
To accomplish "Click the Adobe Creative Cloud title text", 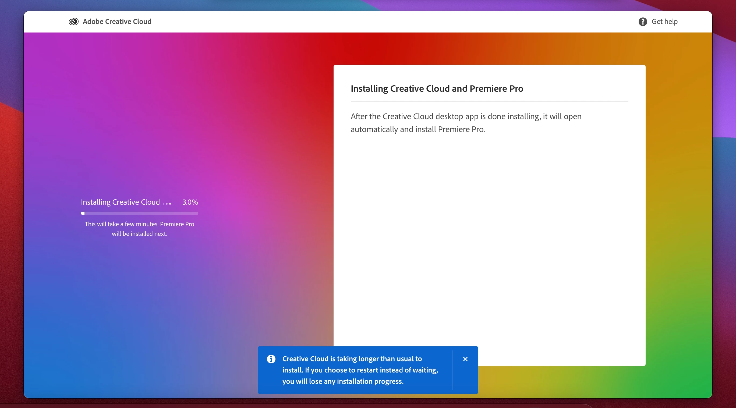I will (x=117, y=22).
